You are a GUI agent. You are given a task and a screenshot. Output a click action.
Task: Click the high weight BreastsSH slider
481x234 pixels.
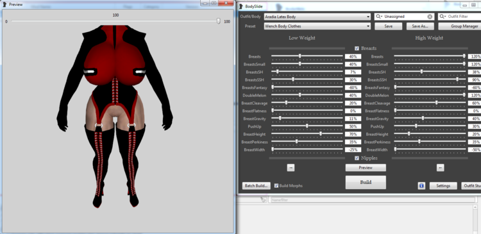[x=430, y=72]
